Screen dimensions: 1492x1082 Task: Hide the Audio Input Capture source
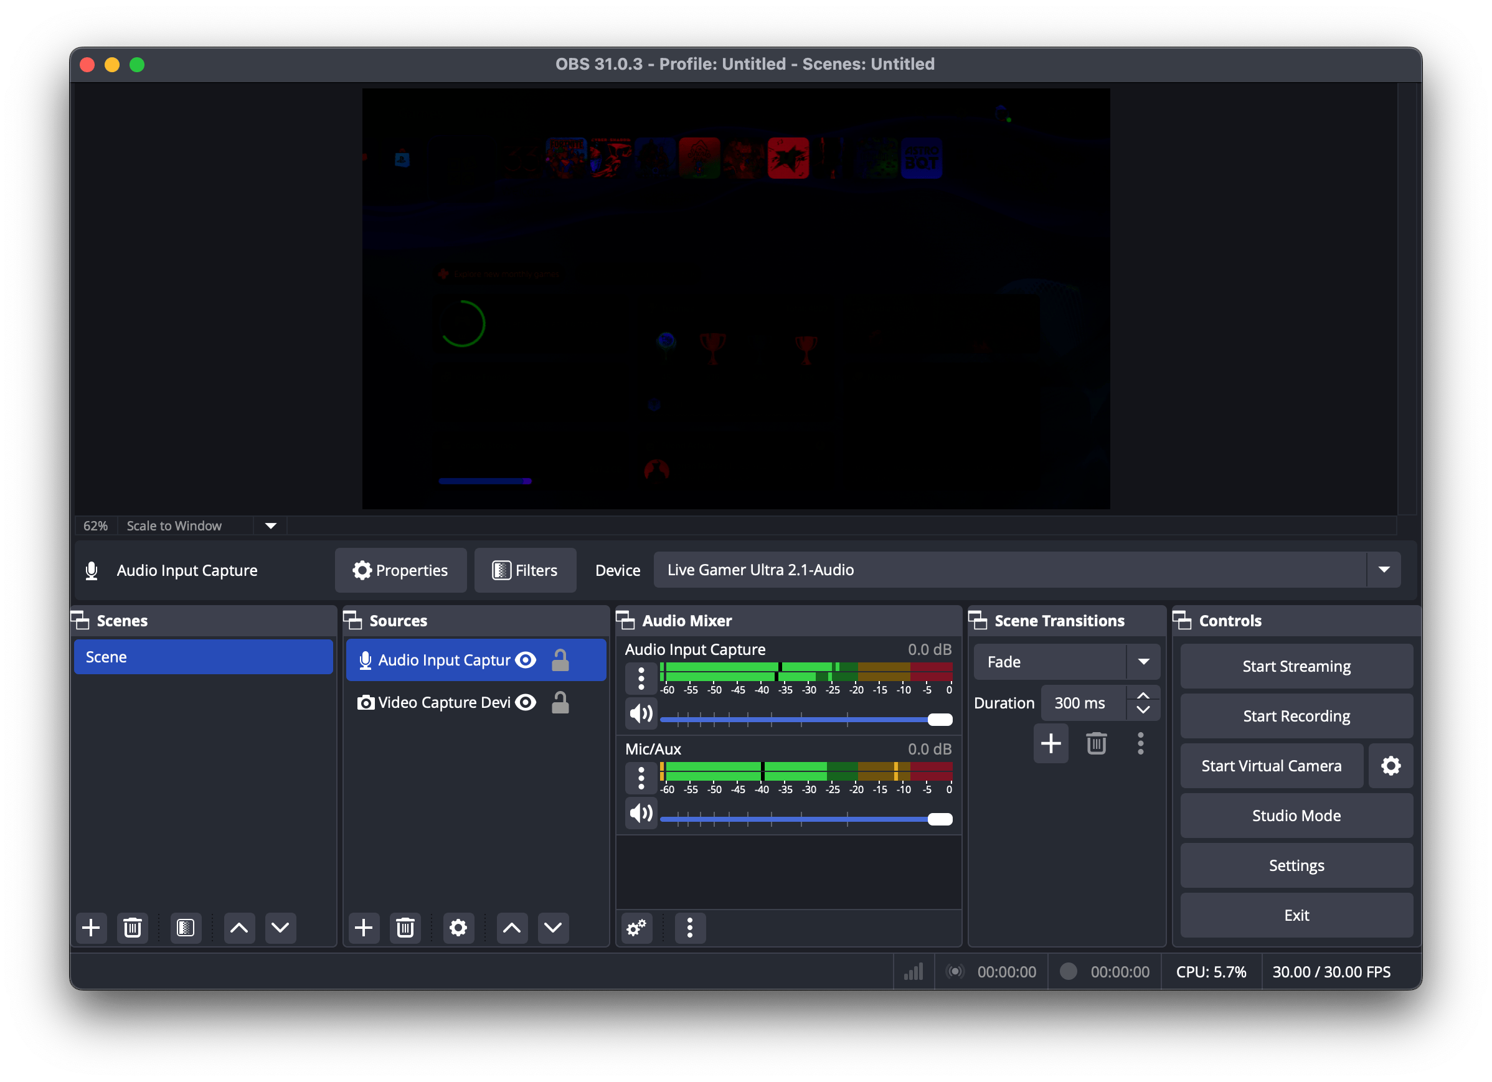point(526,660)
